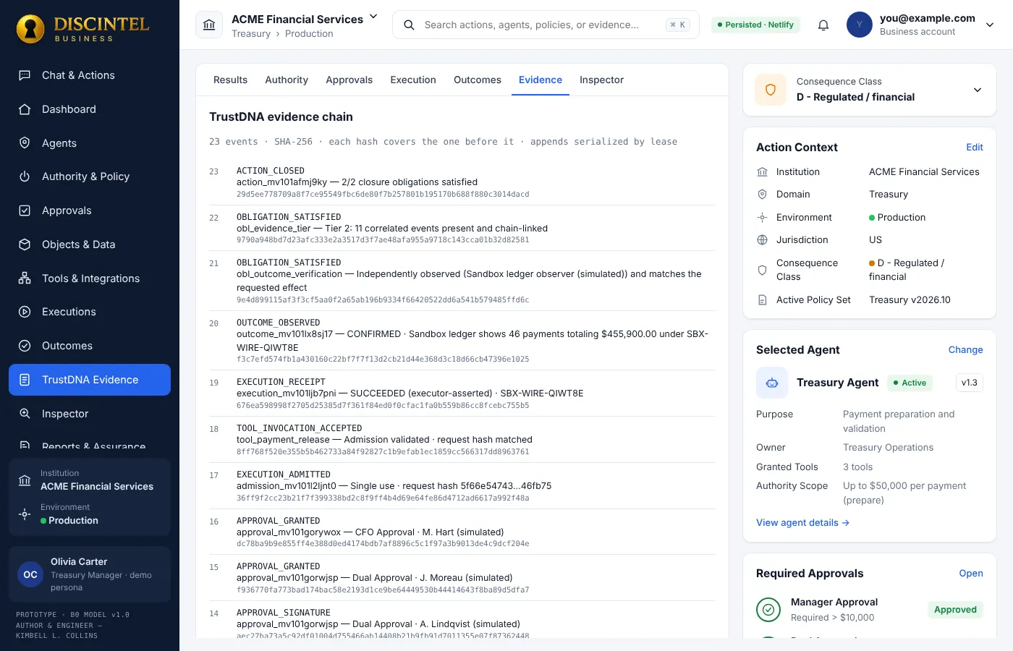Click Change next to Selected Agent
The width and height of the screenshot is (1013, 651).
tap(966, 350)
